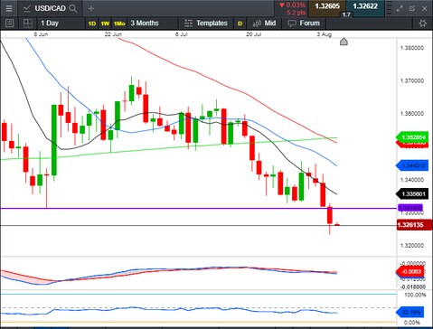The width and height of the screenshot is (433, 329).
Task: Switch price type using Mid
Action: 270,23
